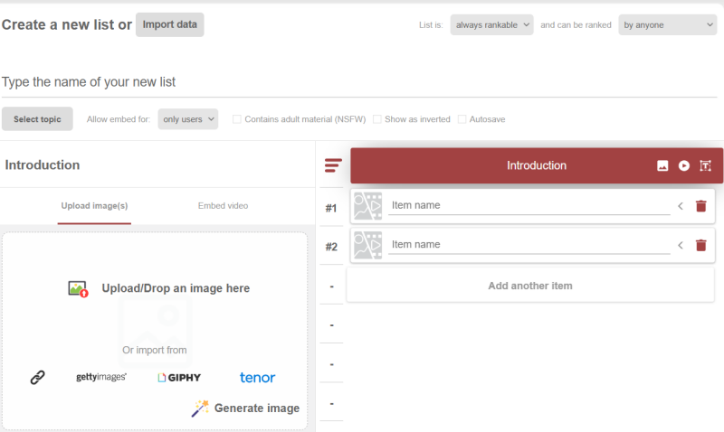Open the 'always rankable' dropdown
The image size is (724, 432).
point(491,25)
